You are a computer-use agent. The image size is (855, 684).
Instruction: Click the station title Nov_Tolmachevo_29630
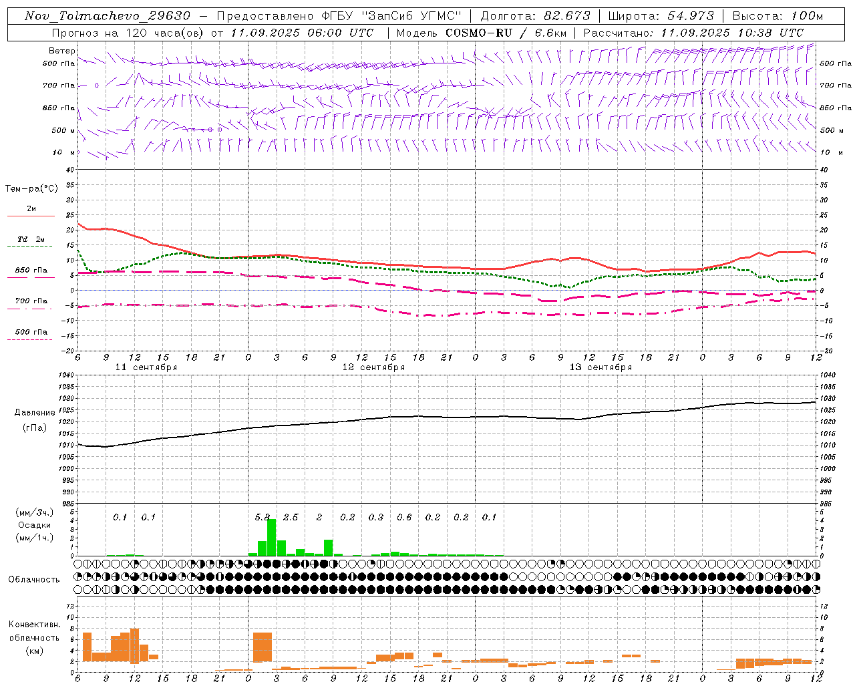tap(108, 16)
